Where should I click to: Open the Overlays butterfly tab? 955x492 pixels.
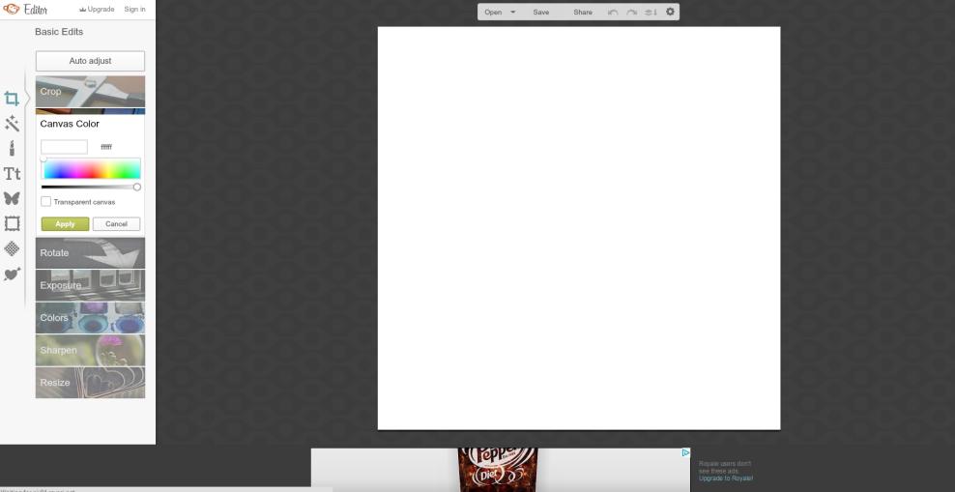pyautogui.click(x=13, y=198)
